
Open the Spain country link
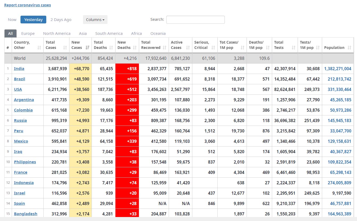click(x=19, y=203)
